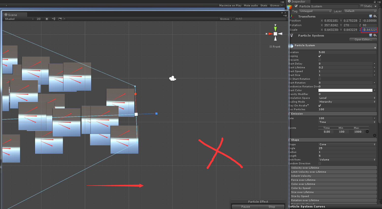Stop the particle effect playback
Image resolution: width=382 pixels, height=209 pixels.
pyautogui.click(x=272, y=206)
